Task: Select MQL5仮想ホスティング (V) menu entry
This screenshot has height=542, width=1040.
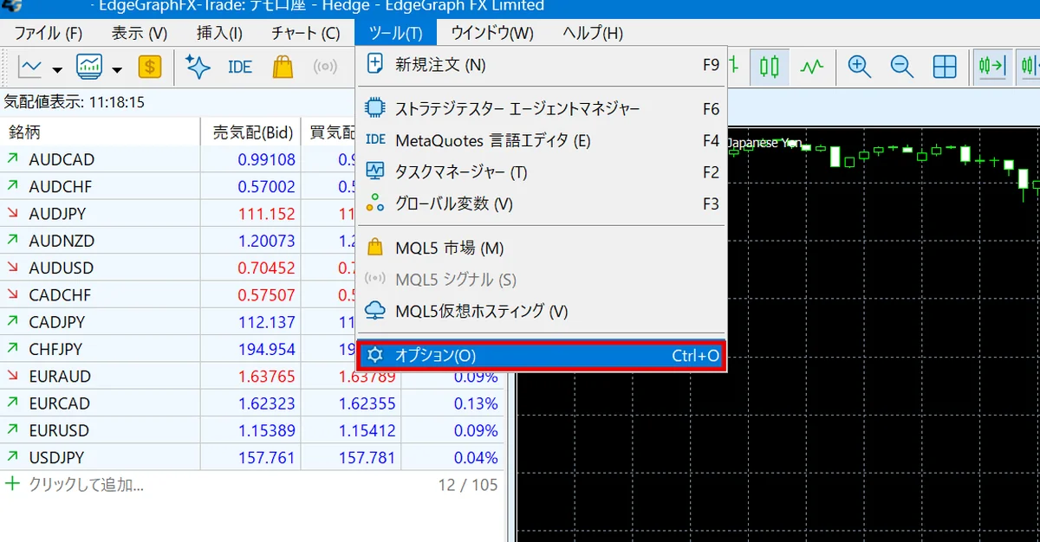Action: pos(543,310)
